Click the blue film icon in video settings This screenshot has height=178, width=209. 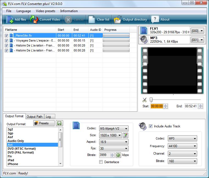(76, 125)
